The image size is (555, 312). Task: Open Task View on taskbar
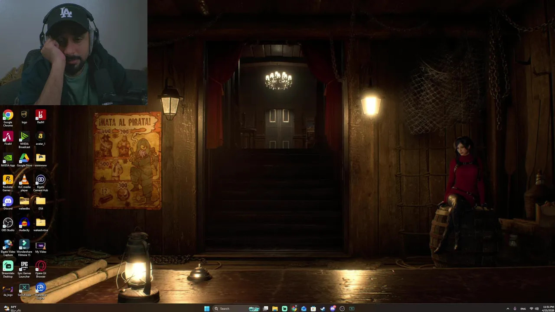click(265, 309)
